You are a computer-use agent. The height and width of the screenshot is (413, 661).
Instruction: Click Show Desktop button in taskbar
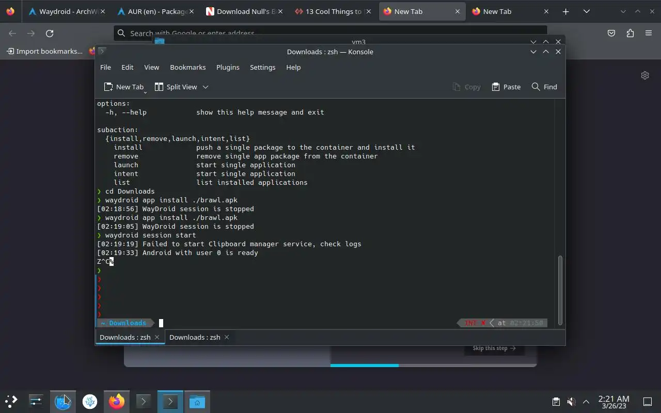click(648, 402)
